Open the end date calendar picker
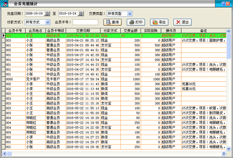 coord(80,14)
